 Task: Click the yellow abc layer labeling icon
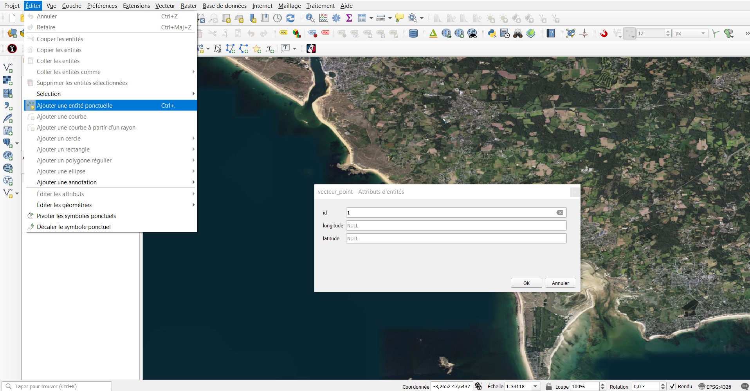(x=284, y=33)
